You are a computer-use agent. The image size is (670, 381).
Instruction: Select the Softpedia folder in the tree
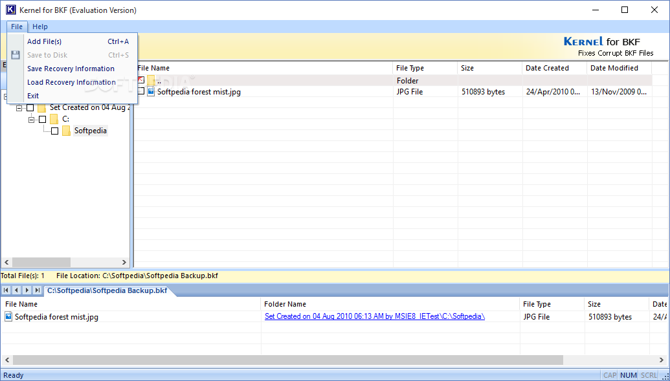tap(90, 131)
